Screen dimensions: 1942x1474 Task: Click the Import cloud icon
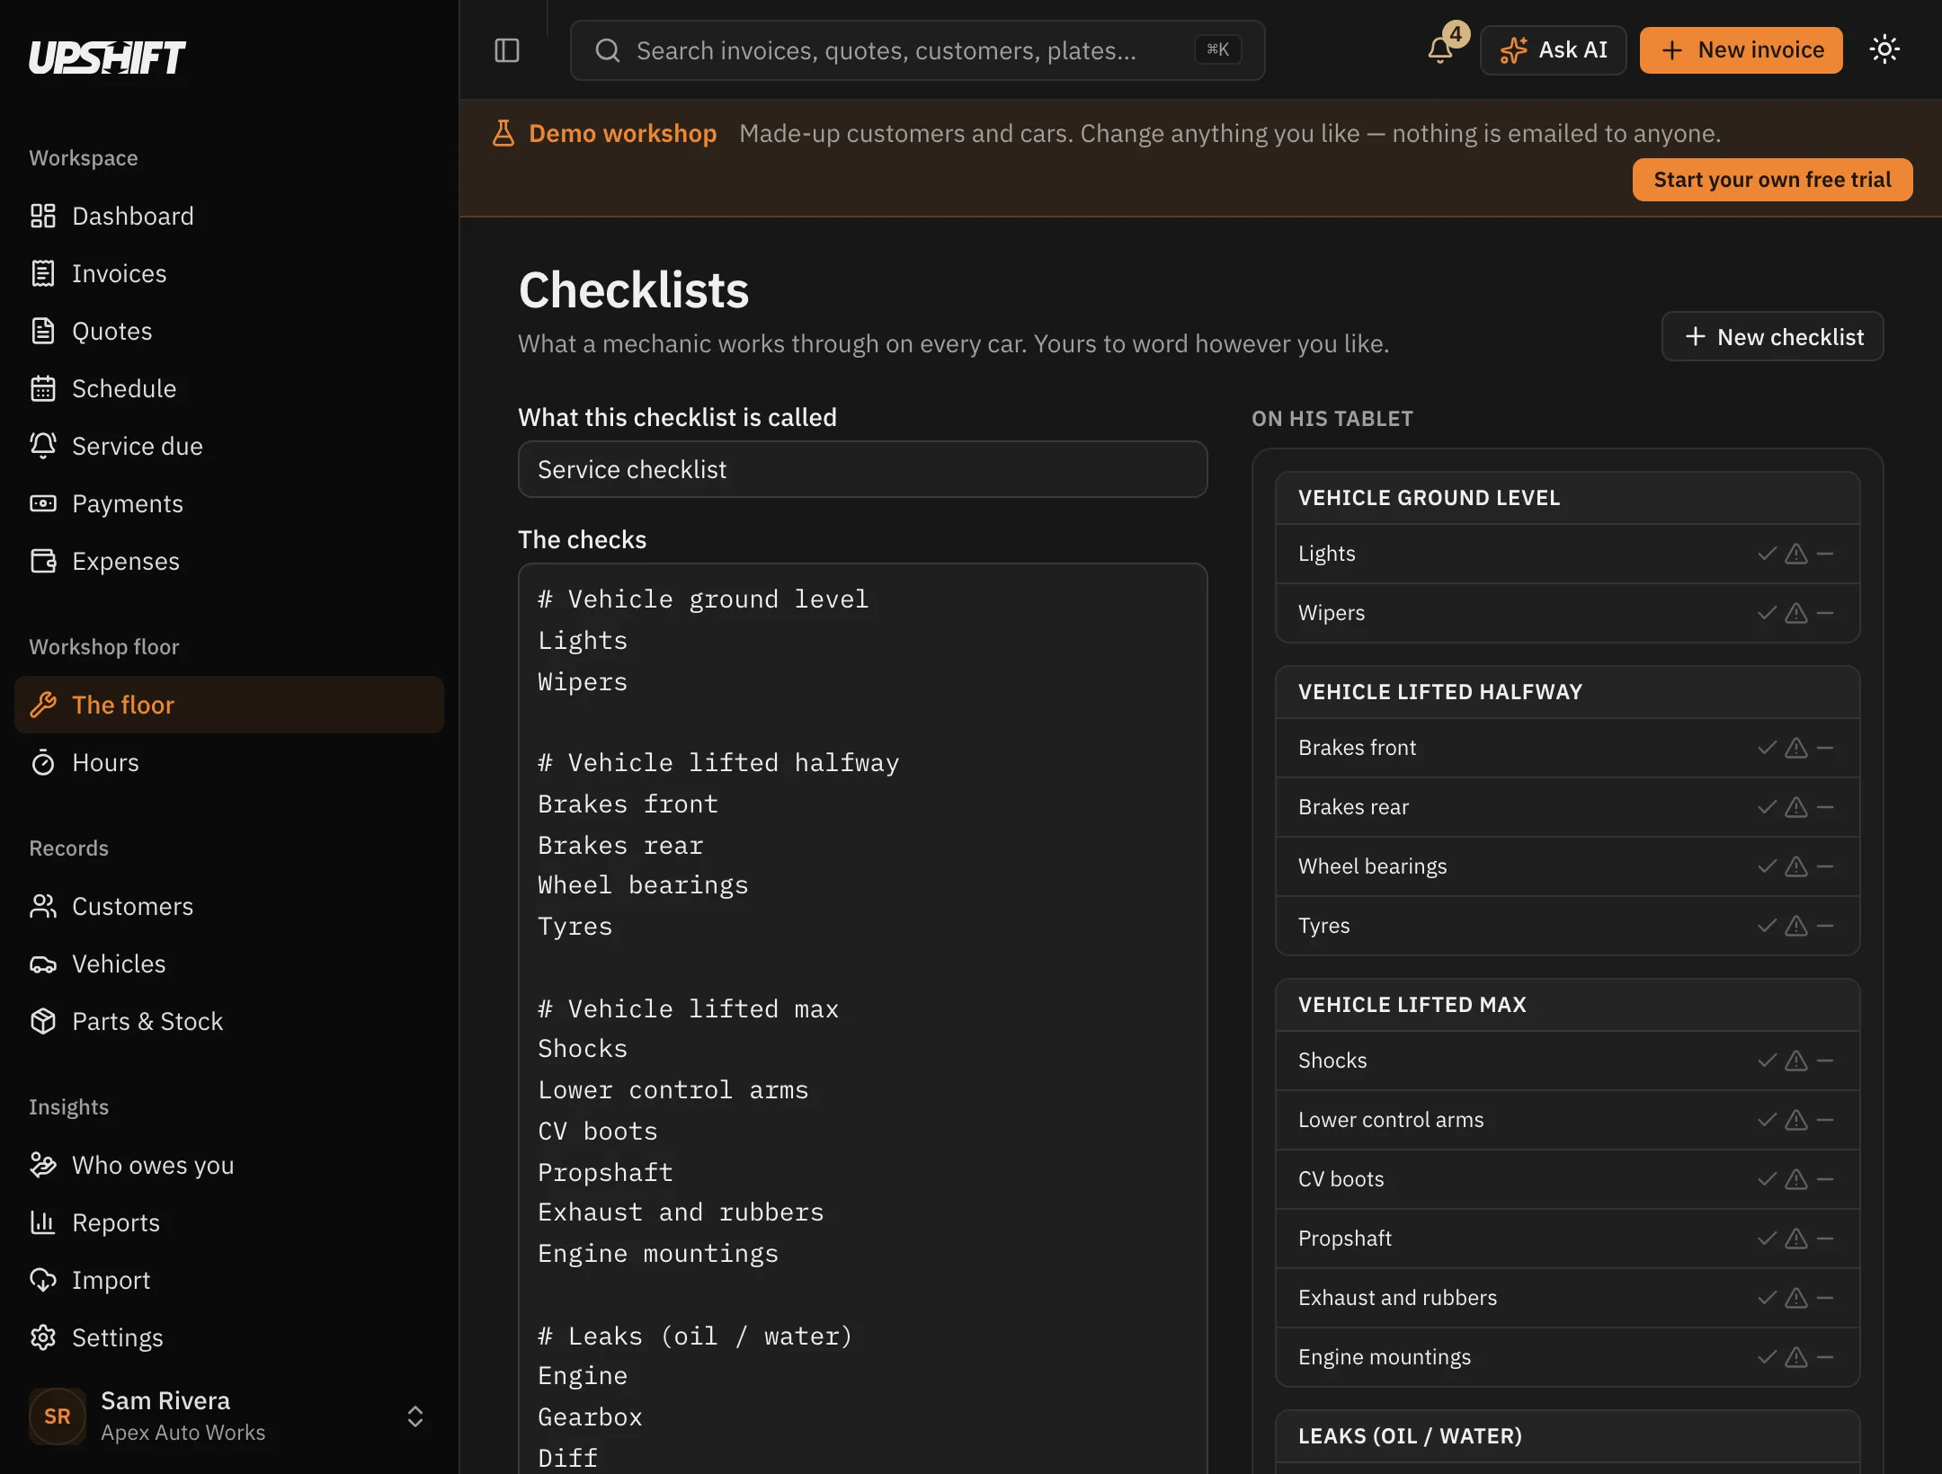click(43, 1280)
